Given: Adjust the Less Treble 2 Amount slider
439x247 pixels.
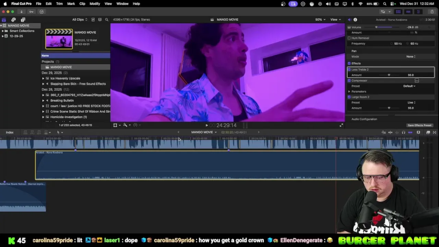Looking at the screenshot, I should [389, 75].
